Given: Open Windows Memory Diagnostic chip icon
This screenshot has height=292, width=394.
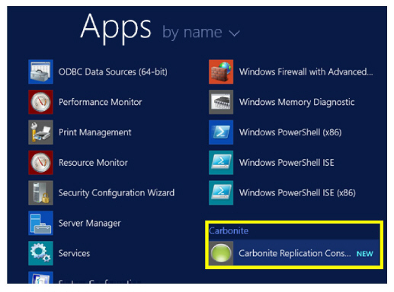Looking at the screenshot, I should click(221, 102).
